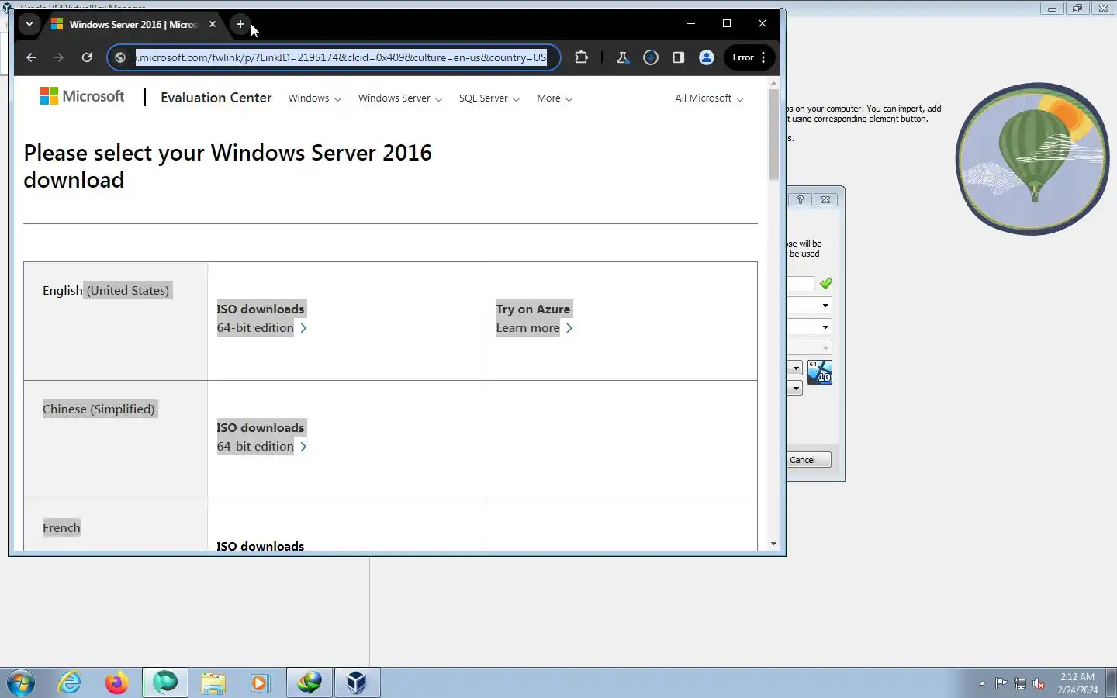This screenshot has width=1117, height=698.
Task: Expand the SQL Server navigation menu
Action: [489, 98]
